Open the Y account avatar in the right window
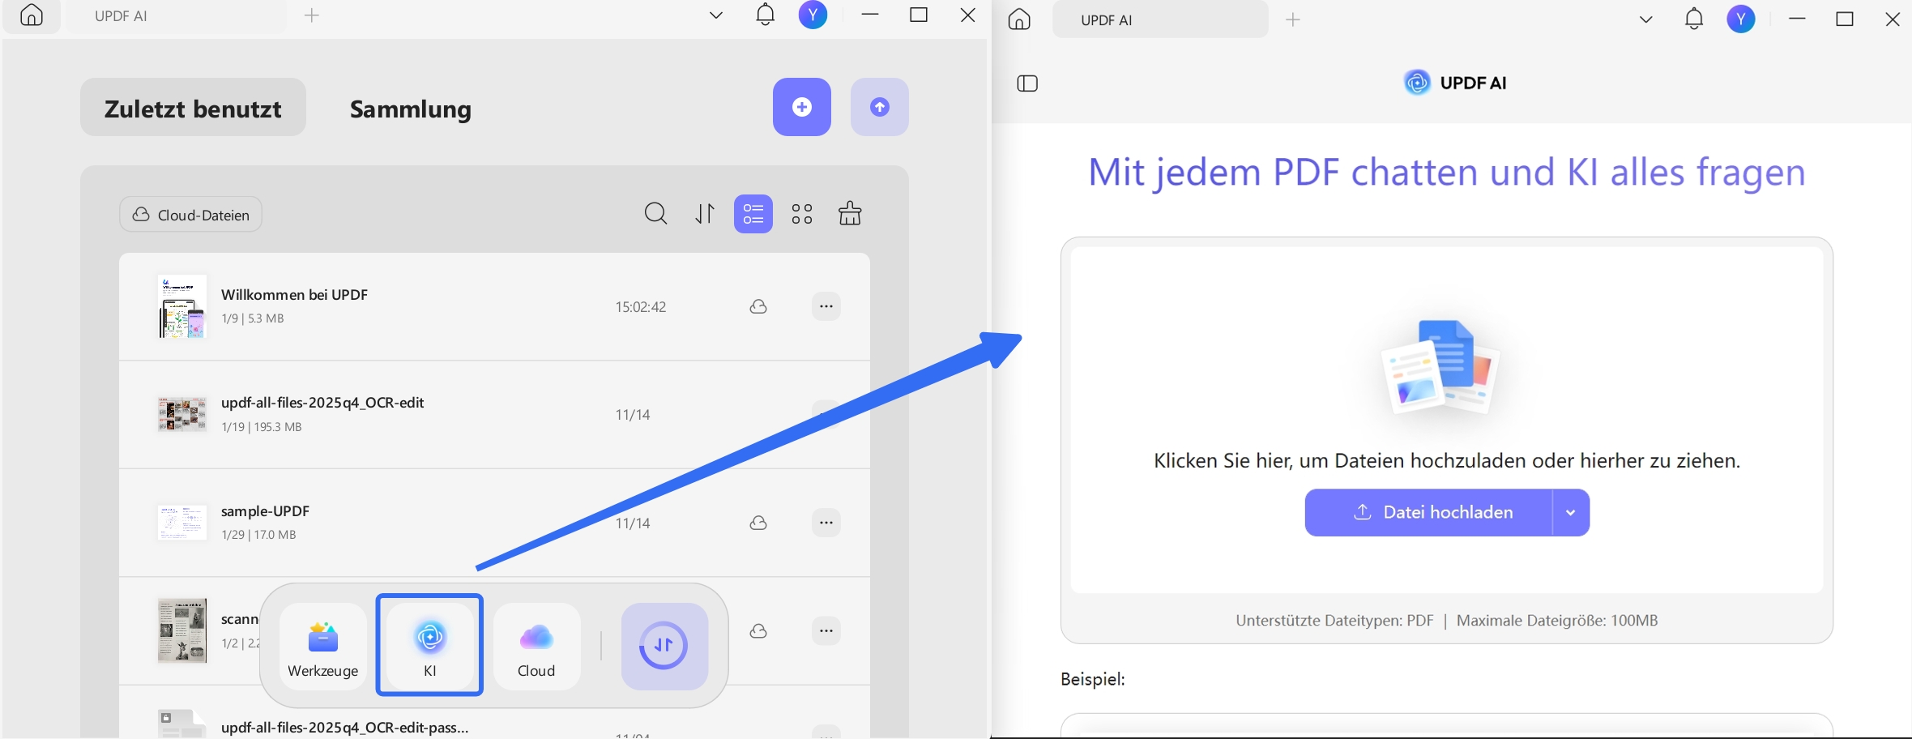This screenshot has width=1912, height=739. [1741, 19]
